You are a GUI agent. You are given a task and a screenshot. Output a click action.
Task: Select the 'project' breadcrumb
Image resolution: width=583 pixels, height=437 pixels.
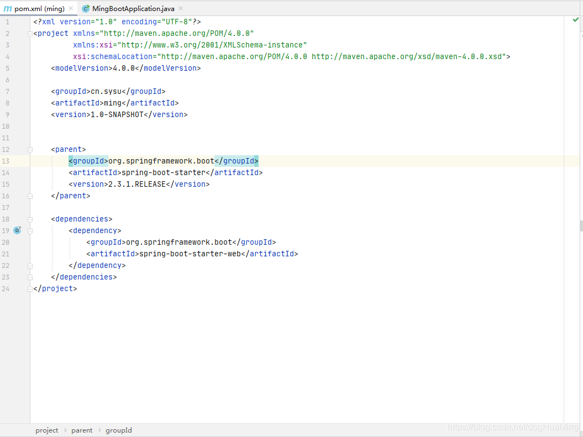[x=47, y=430]
